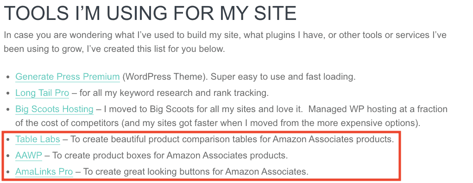Visit the Big Scoots Hosting link
This screenshot has width=473, height=183.
[x=54, y=109]
